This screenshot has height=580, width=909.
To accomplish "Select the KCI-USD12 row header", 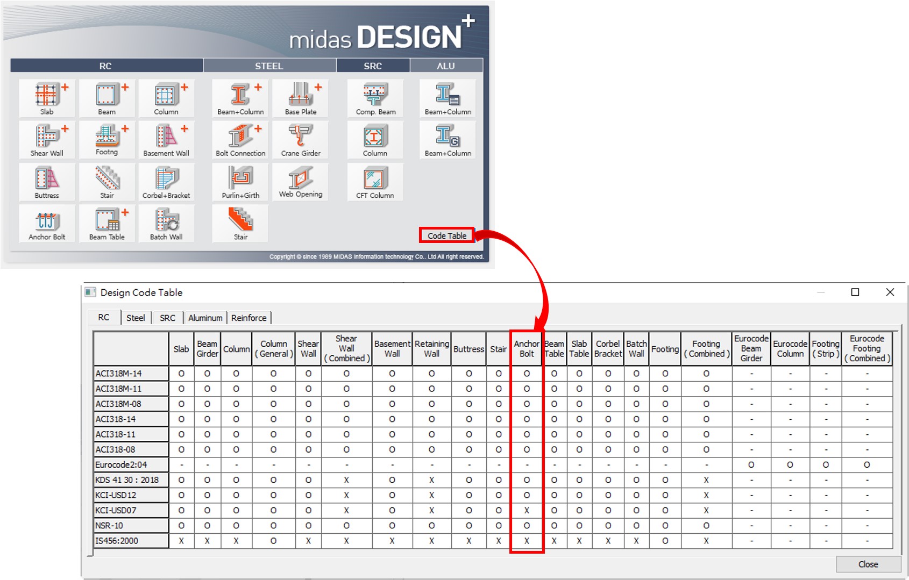I will point(131,495).
